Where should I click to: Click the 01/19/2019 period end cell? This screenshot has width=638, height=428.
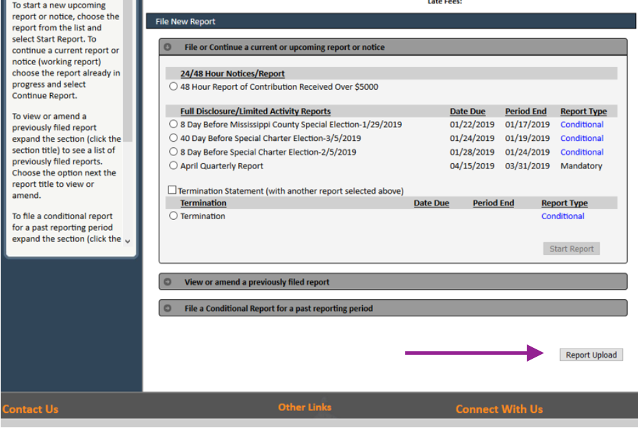pos(527,138)
